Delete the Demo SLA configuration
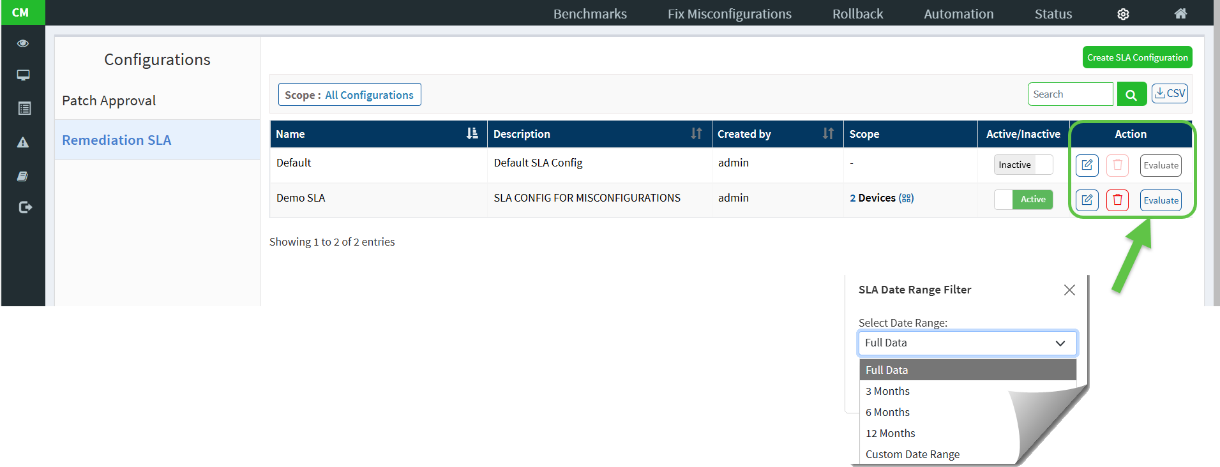The image size is (1220, 467). tap(1117, 200)
